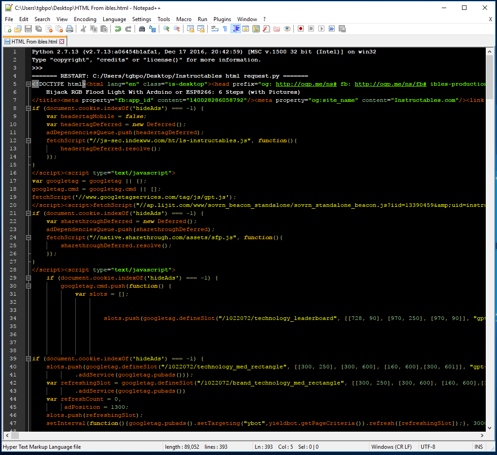497x455 pixels.
Task: Click the horizontal scrollbar at bottom of editor
Action: tap(242, 436)
